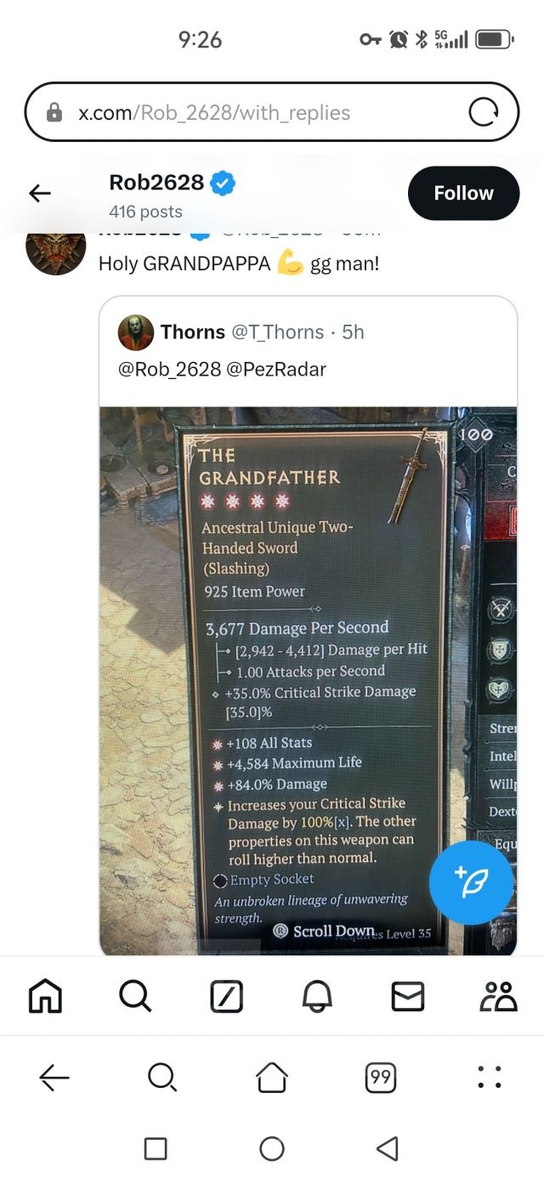Open the 99 browser tabs switcher

coord(381,1078)
